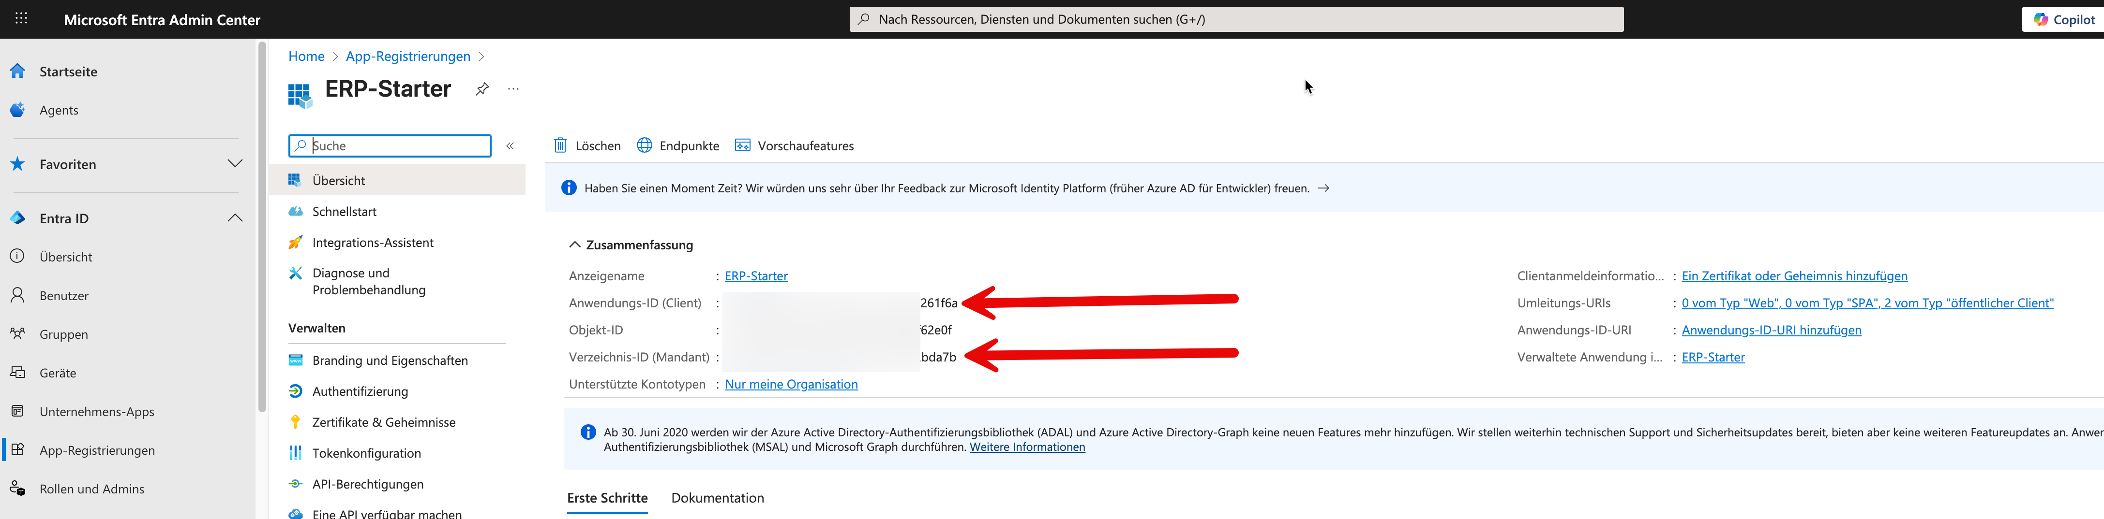The width and height of the screenshot is (2104, 519).
Task: Switch to the Dokumentation tab
Action: pos(717,498)
